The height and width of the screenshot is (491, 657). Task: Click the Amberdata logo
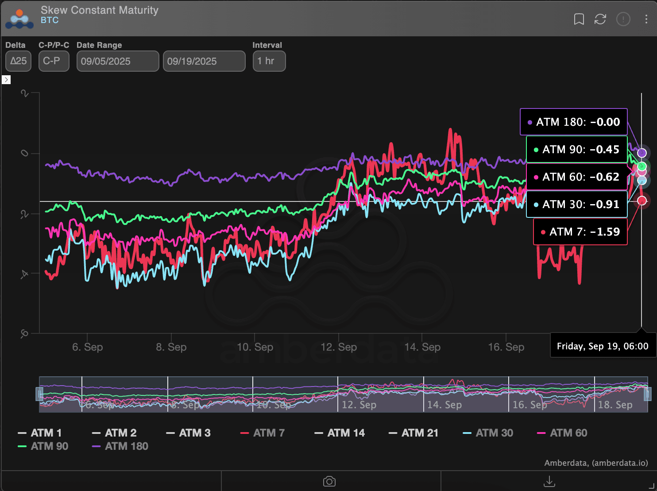tap(19, 19)
